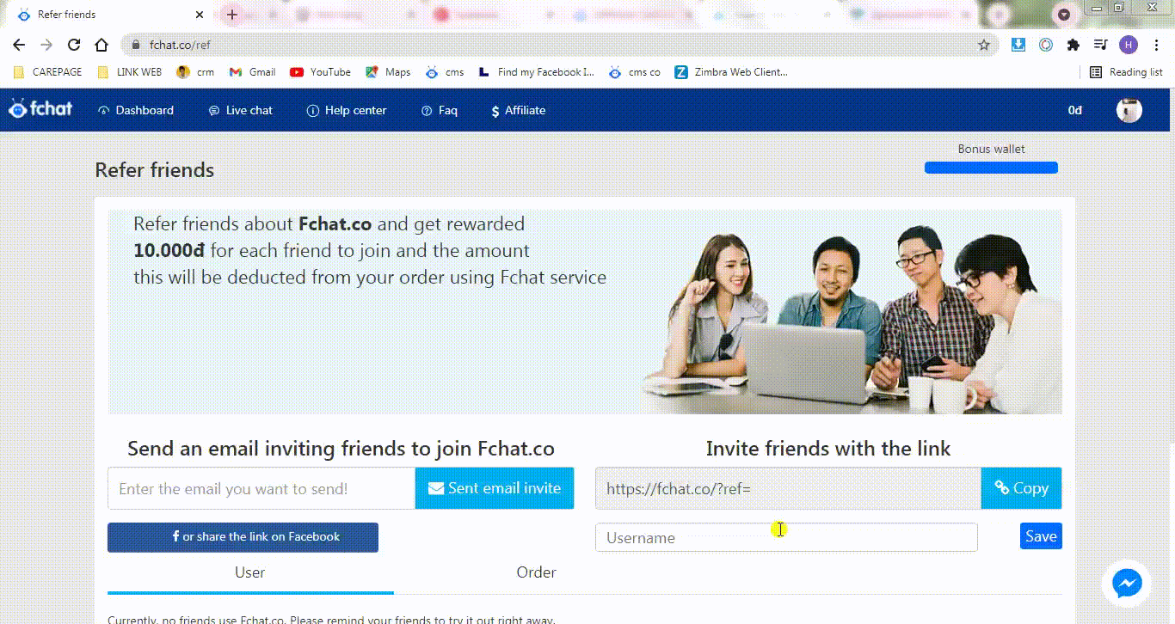Open the crm bookmark
This screenshot has height=624, width=1175.
coord(195,72)
